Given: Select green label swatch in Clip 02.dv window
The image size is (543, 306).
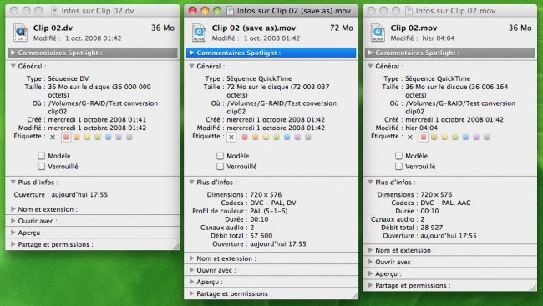Looking at the screenshot, I should pos(98,138).
